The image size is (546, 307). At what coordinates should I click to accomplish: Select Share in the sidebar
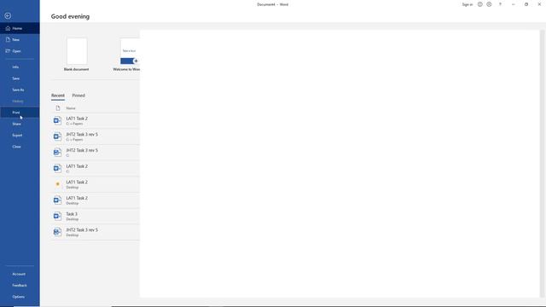(20, 124)
